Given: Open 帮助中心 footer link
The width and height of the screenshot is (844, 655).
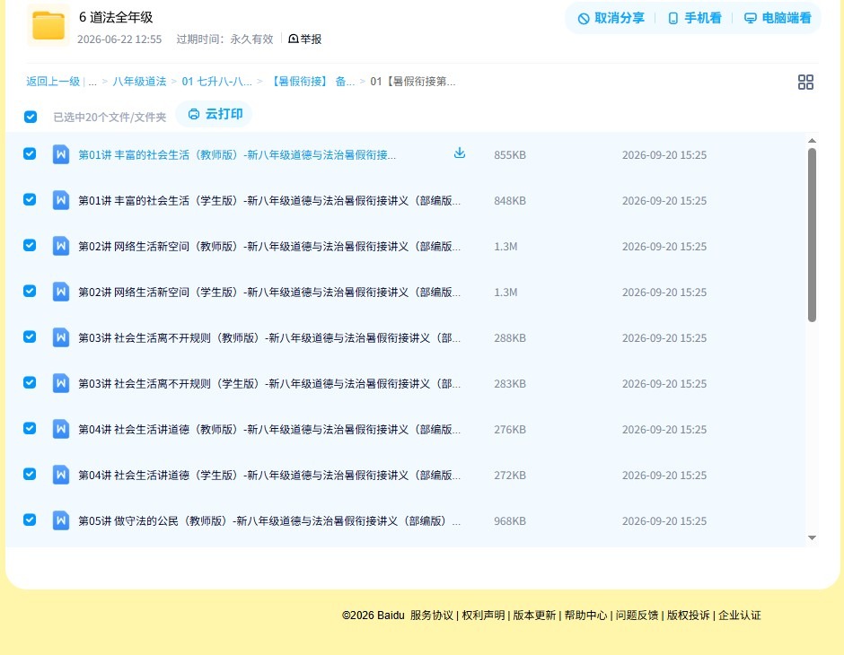Looking at the screenshot, I should click(x=585, y=616).
